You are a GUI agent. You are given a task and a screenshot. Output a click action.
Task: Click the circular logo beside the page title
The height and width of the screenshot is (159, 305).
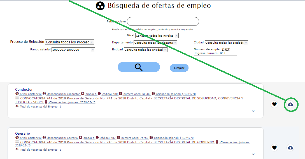[x=100, y=6]
